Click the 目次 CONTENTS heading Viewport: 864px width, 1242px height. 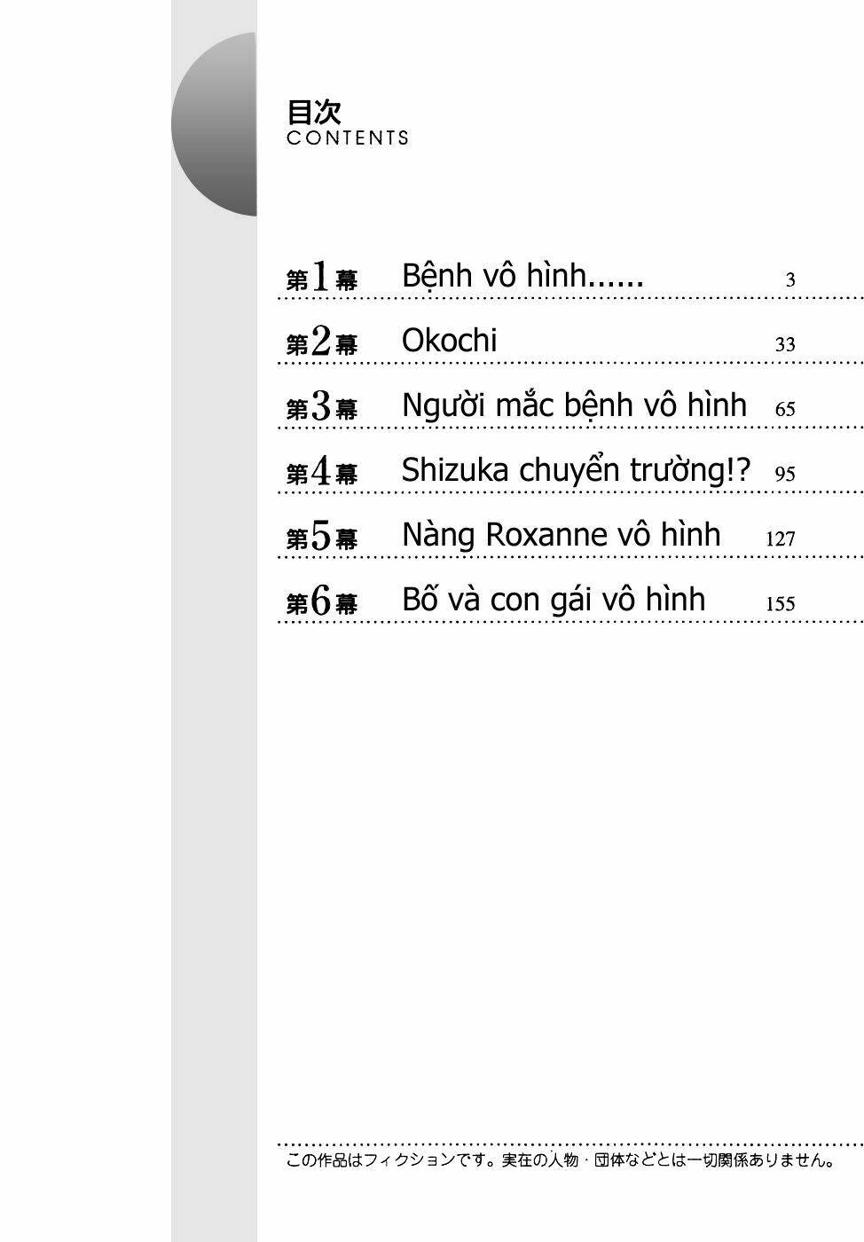[x=348, y=122]
